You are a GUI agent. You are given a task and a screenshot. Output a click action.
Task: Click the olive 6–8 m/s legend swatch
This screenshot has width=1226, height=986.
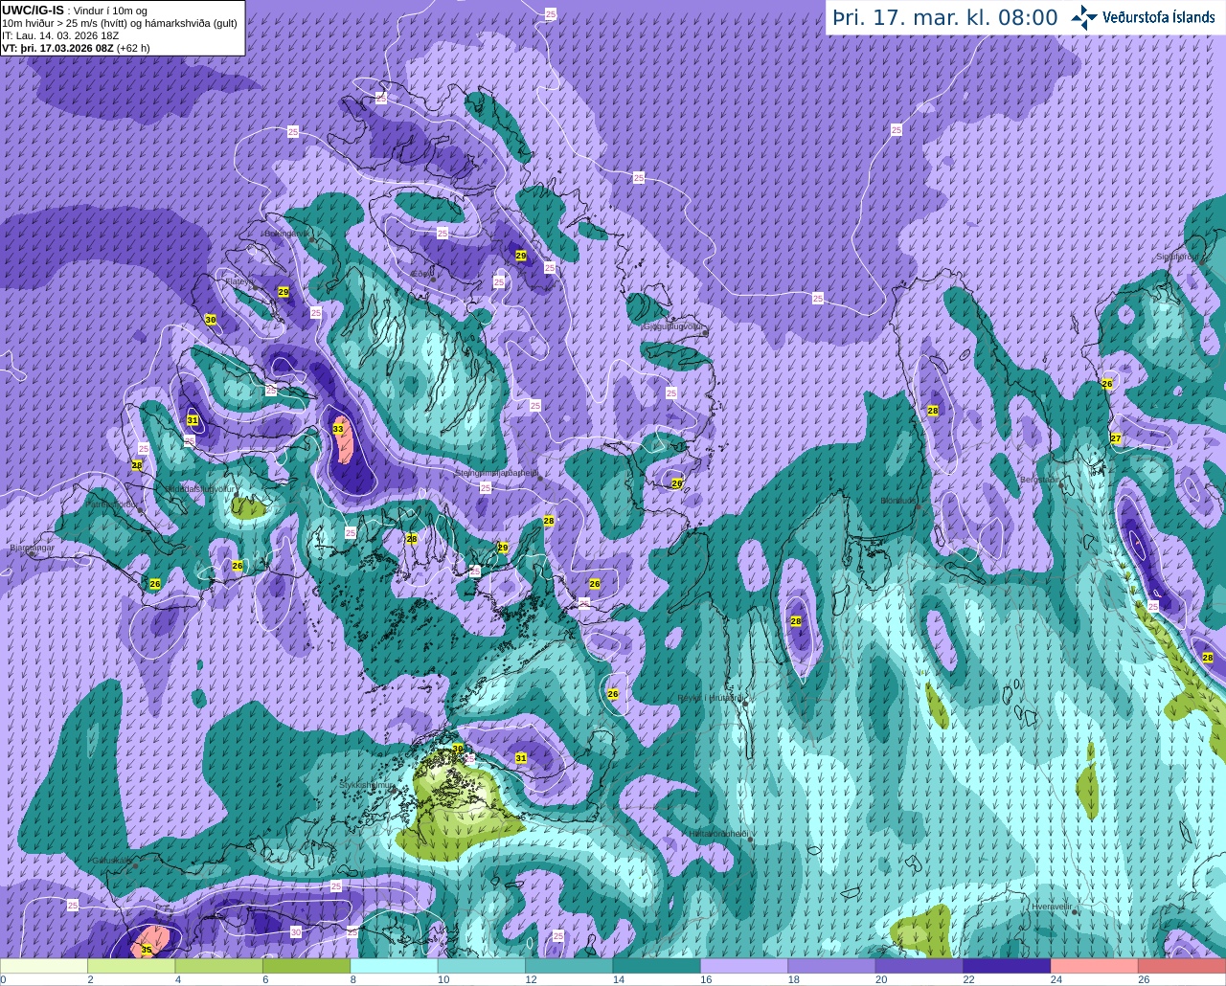tap(306, 966)
